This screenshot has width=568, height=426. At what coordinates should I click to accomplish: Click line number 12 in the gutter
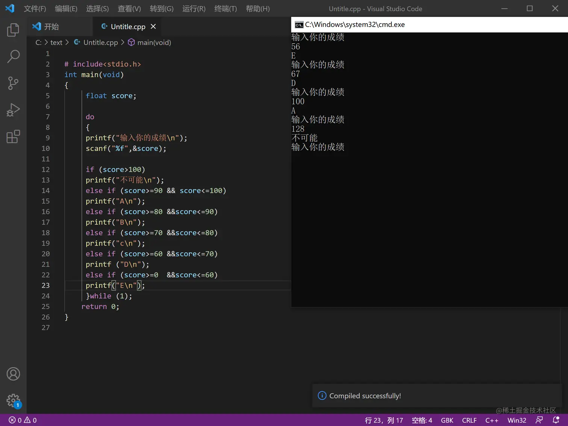(x=45, y=169)
